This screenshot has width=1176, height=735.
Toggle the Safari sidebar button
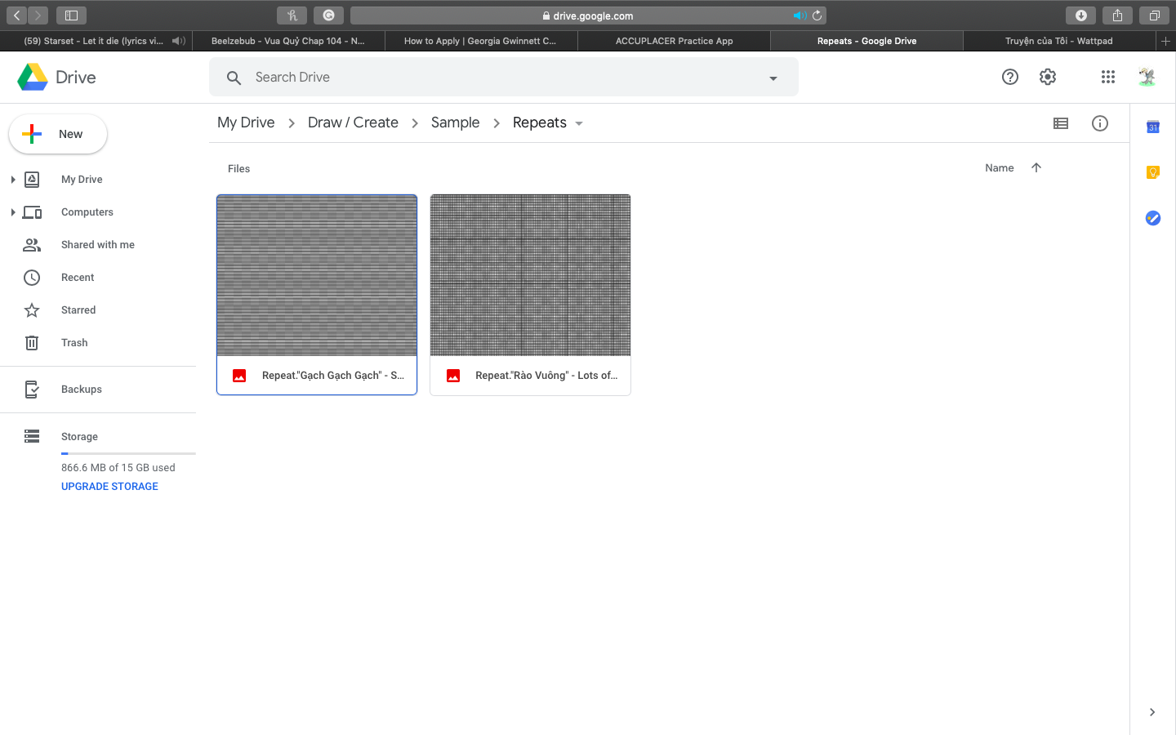[71, 16]
